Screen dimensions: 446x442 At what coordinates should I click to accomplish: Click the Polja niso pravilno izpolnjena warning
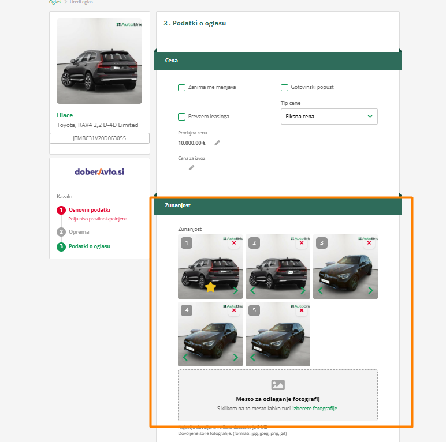[98, 219]
